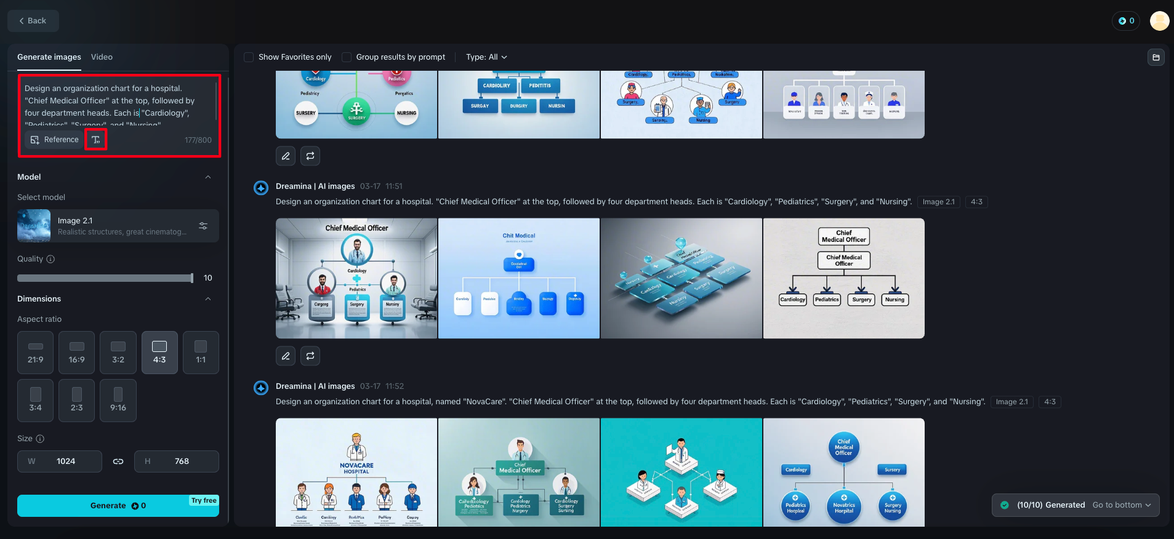The height and width of the screenshot is (539, 1174).
Task: Select the 1:1 aspect ratio
Action: [x=201, y=353]
